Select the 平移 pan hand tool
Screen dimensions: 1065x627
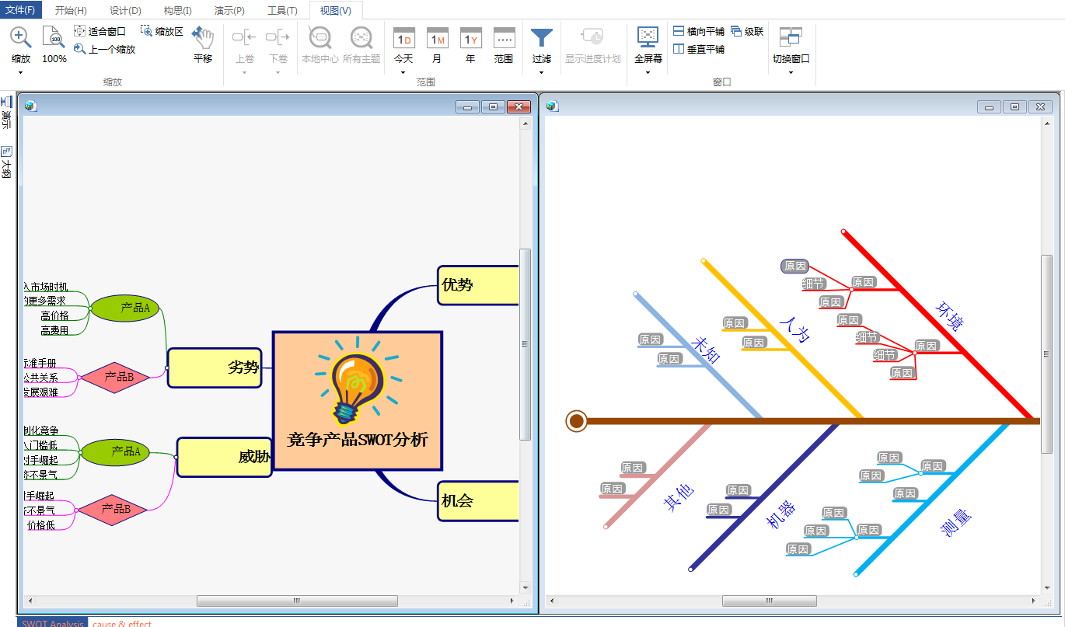202,37
